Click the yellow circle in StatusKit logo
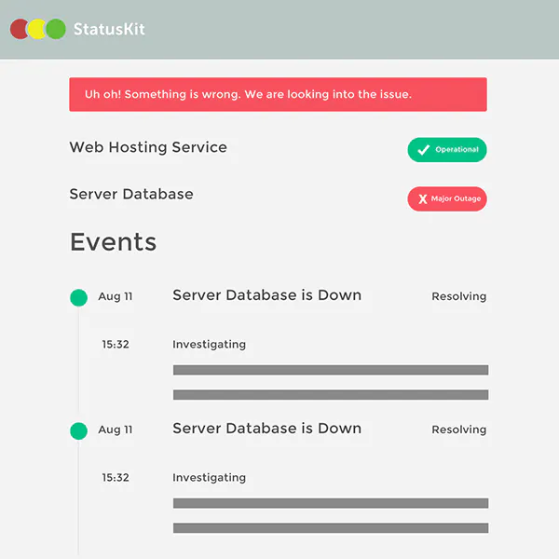This screenshot has height=559, width=559. click(x=36, y=29)
